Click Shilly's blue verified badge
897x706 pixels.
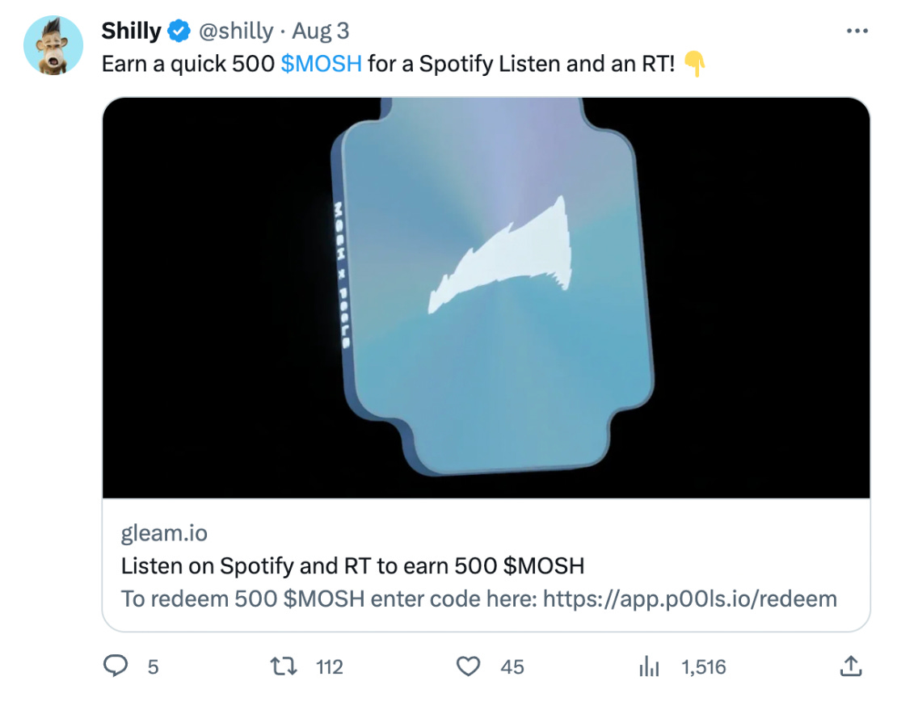point(177,30)
